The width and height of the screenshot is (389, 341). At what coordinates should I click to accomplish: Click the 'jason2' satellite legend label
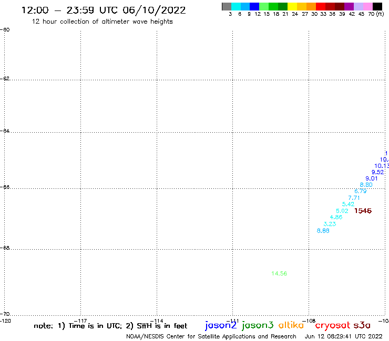point(221,325)
